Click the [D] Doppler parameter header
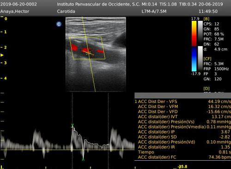This screenshot has height=169, width=231. click(207, 89)
